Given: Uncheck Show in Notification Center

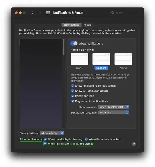Looking at the screenshot, I should tap(73, 91).
